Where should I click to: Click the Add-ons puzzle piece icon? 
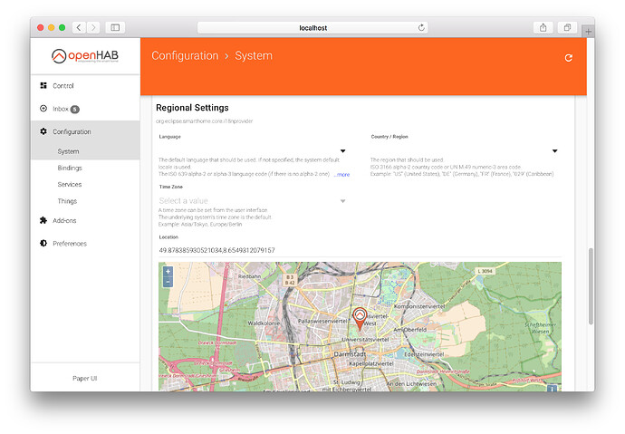43,220
